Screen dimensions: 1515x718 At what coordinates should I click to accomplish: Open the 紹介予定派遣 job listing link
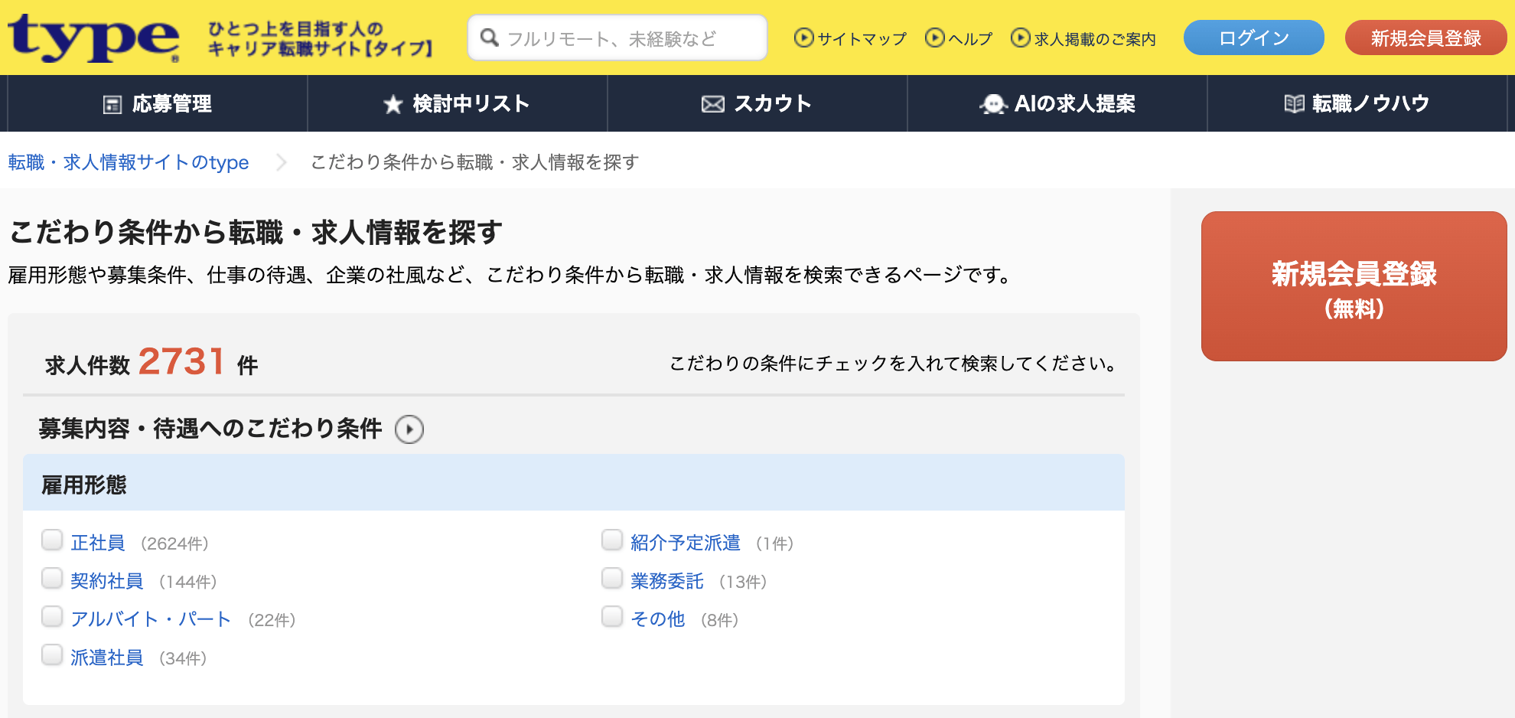pos(686,543)
